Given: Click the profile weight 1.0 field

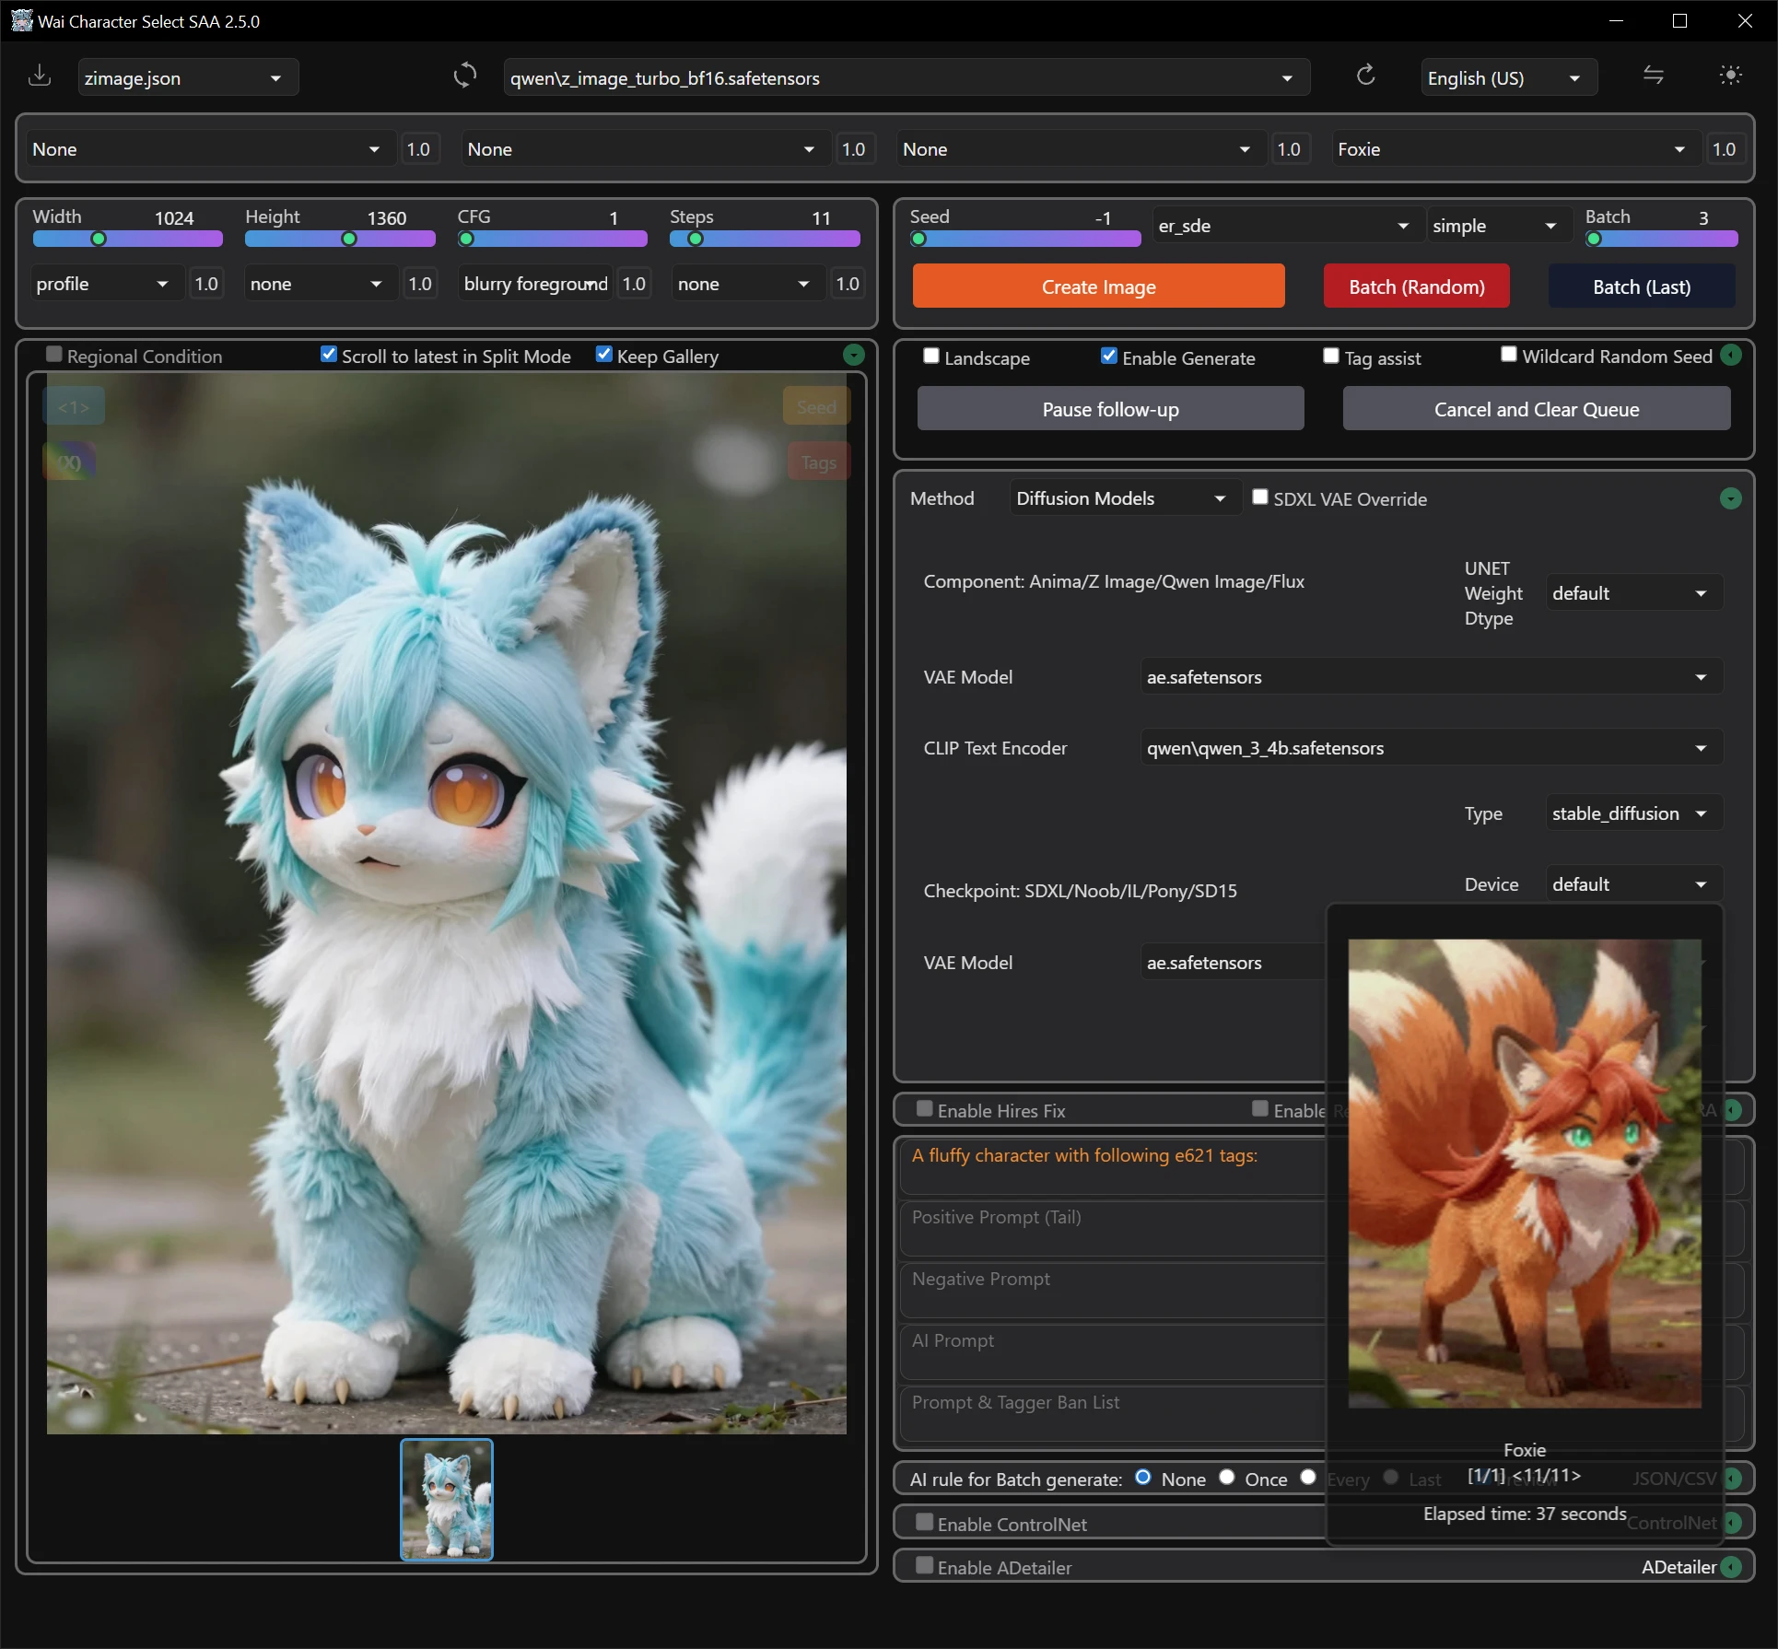Looking at the screenshot, I should pyautogui.click(x=206, y=284).
